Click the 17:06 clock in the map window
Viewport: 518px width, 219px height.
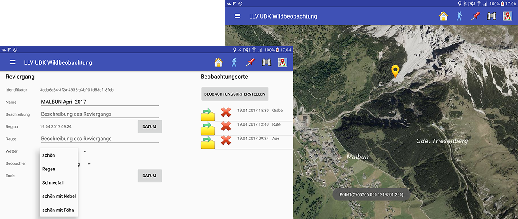click(512, 3)
